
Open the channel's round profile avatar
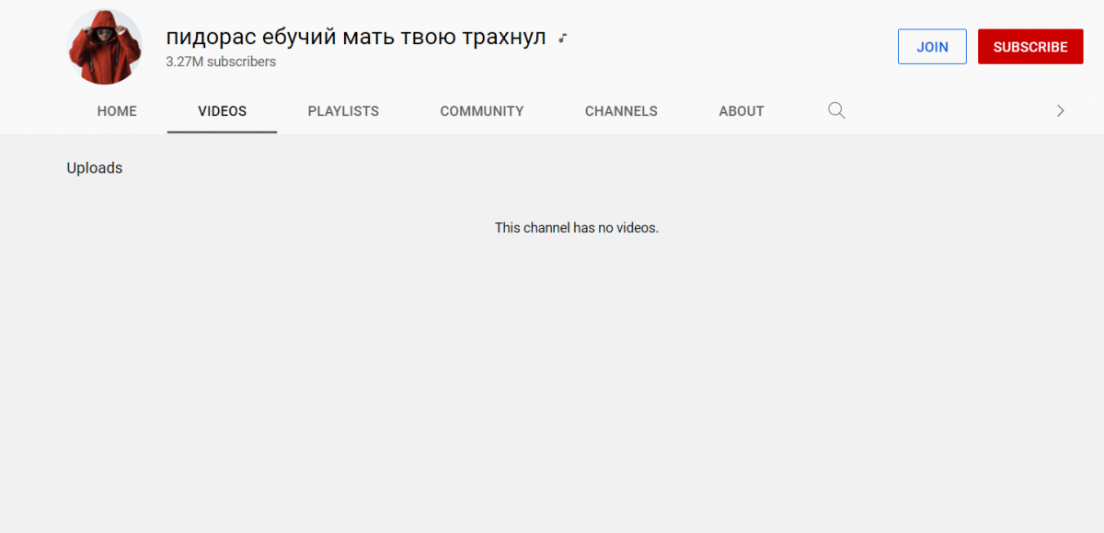(105, 47)
